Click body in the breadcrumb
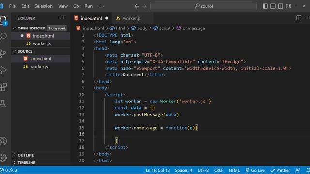The image size is (310, 174). point(142,28)
